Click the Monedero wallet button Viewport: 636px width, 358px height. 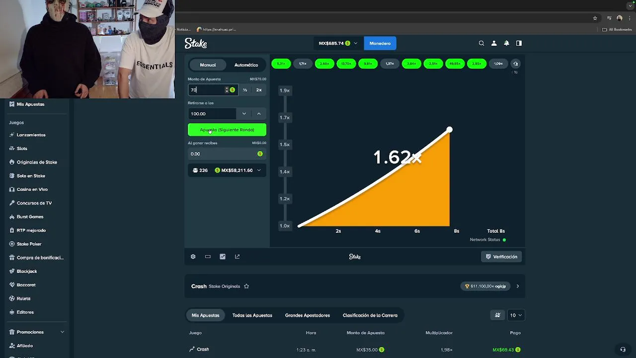click(380, 43)
